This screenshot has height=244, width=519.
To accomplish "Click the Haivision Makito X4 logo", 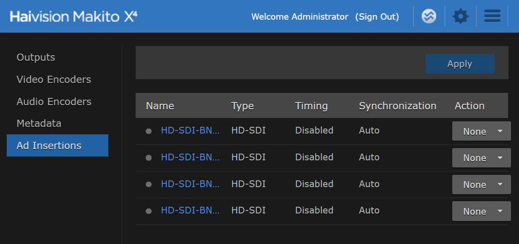I will point(73,16).
